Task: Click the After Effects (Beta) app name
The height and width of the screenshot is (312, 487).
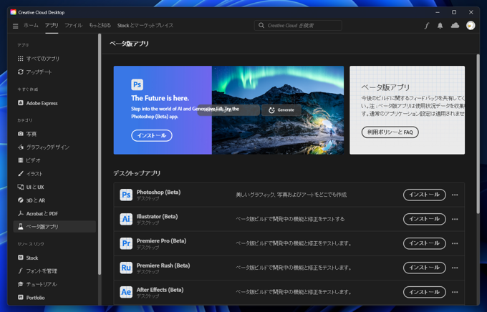Action: (x=160, y=290)
